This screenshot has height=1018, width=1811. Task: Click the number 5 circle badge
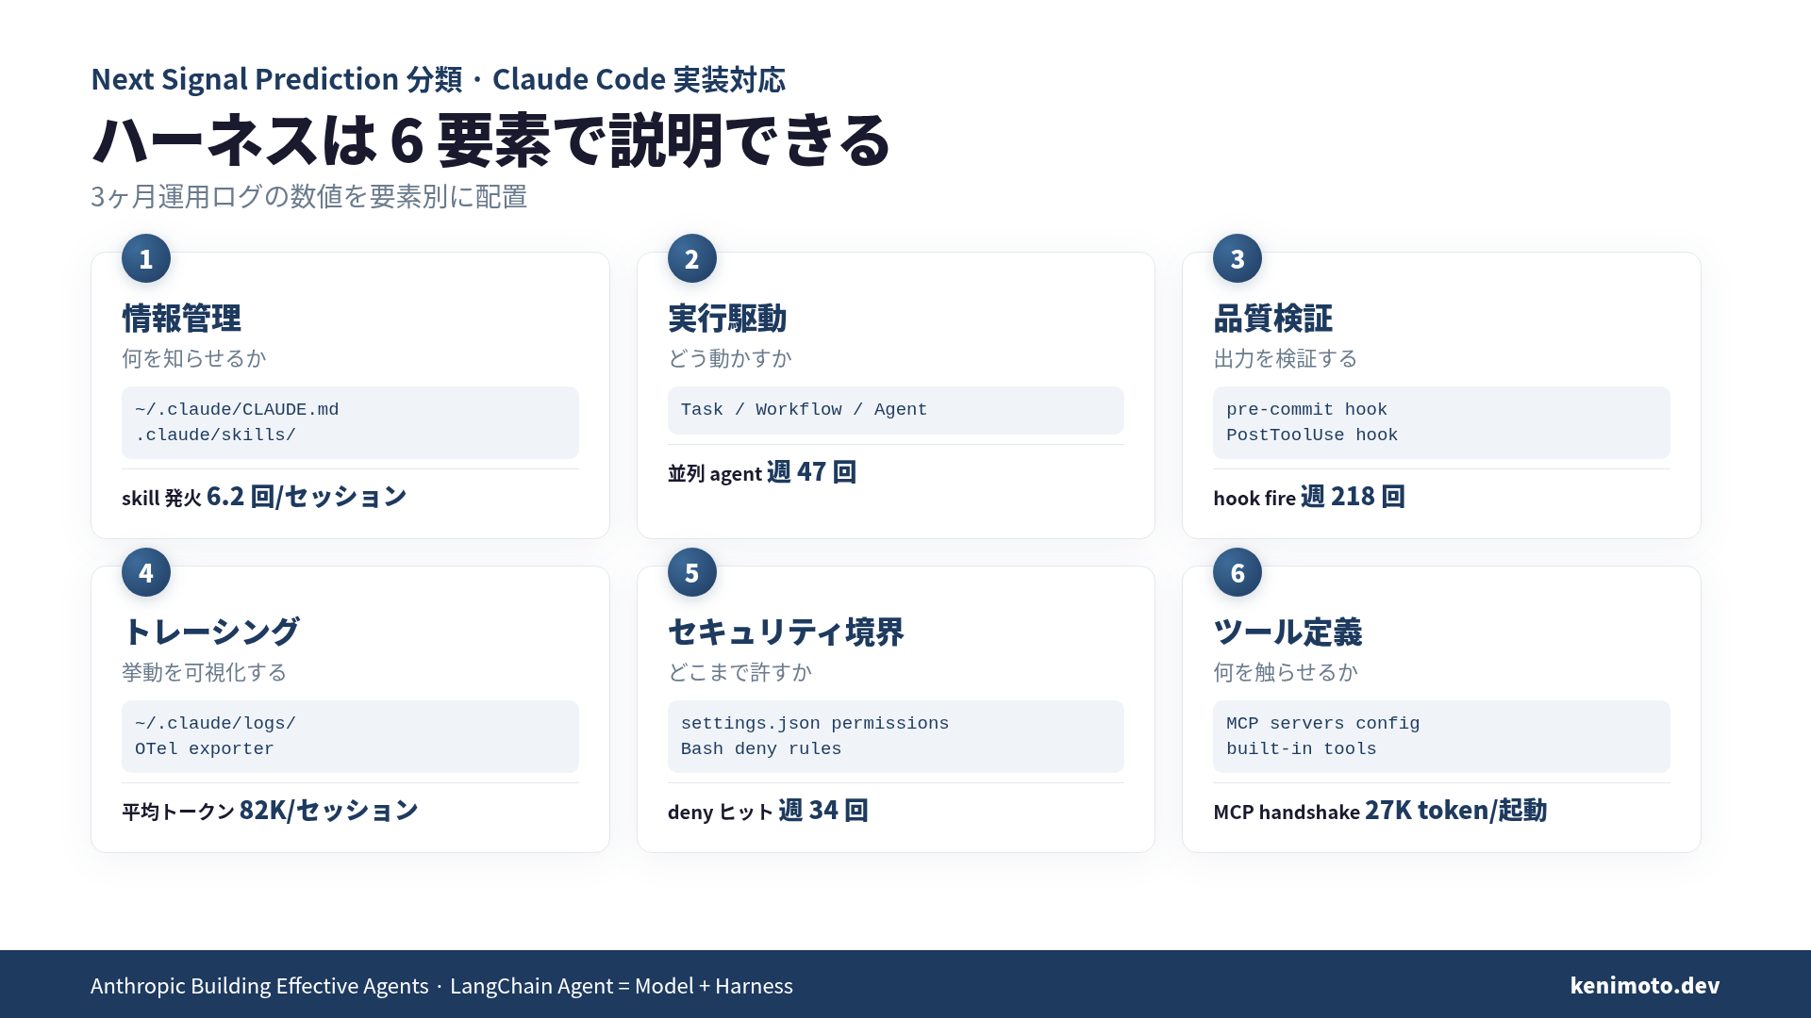692,572
